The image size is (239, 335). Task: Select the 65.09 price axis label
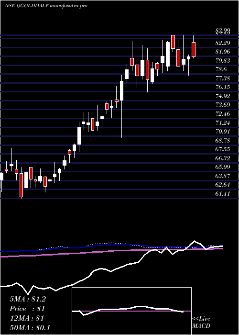tap(223, 167)
